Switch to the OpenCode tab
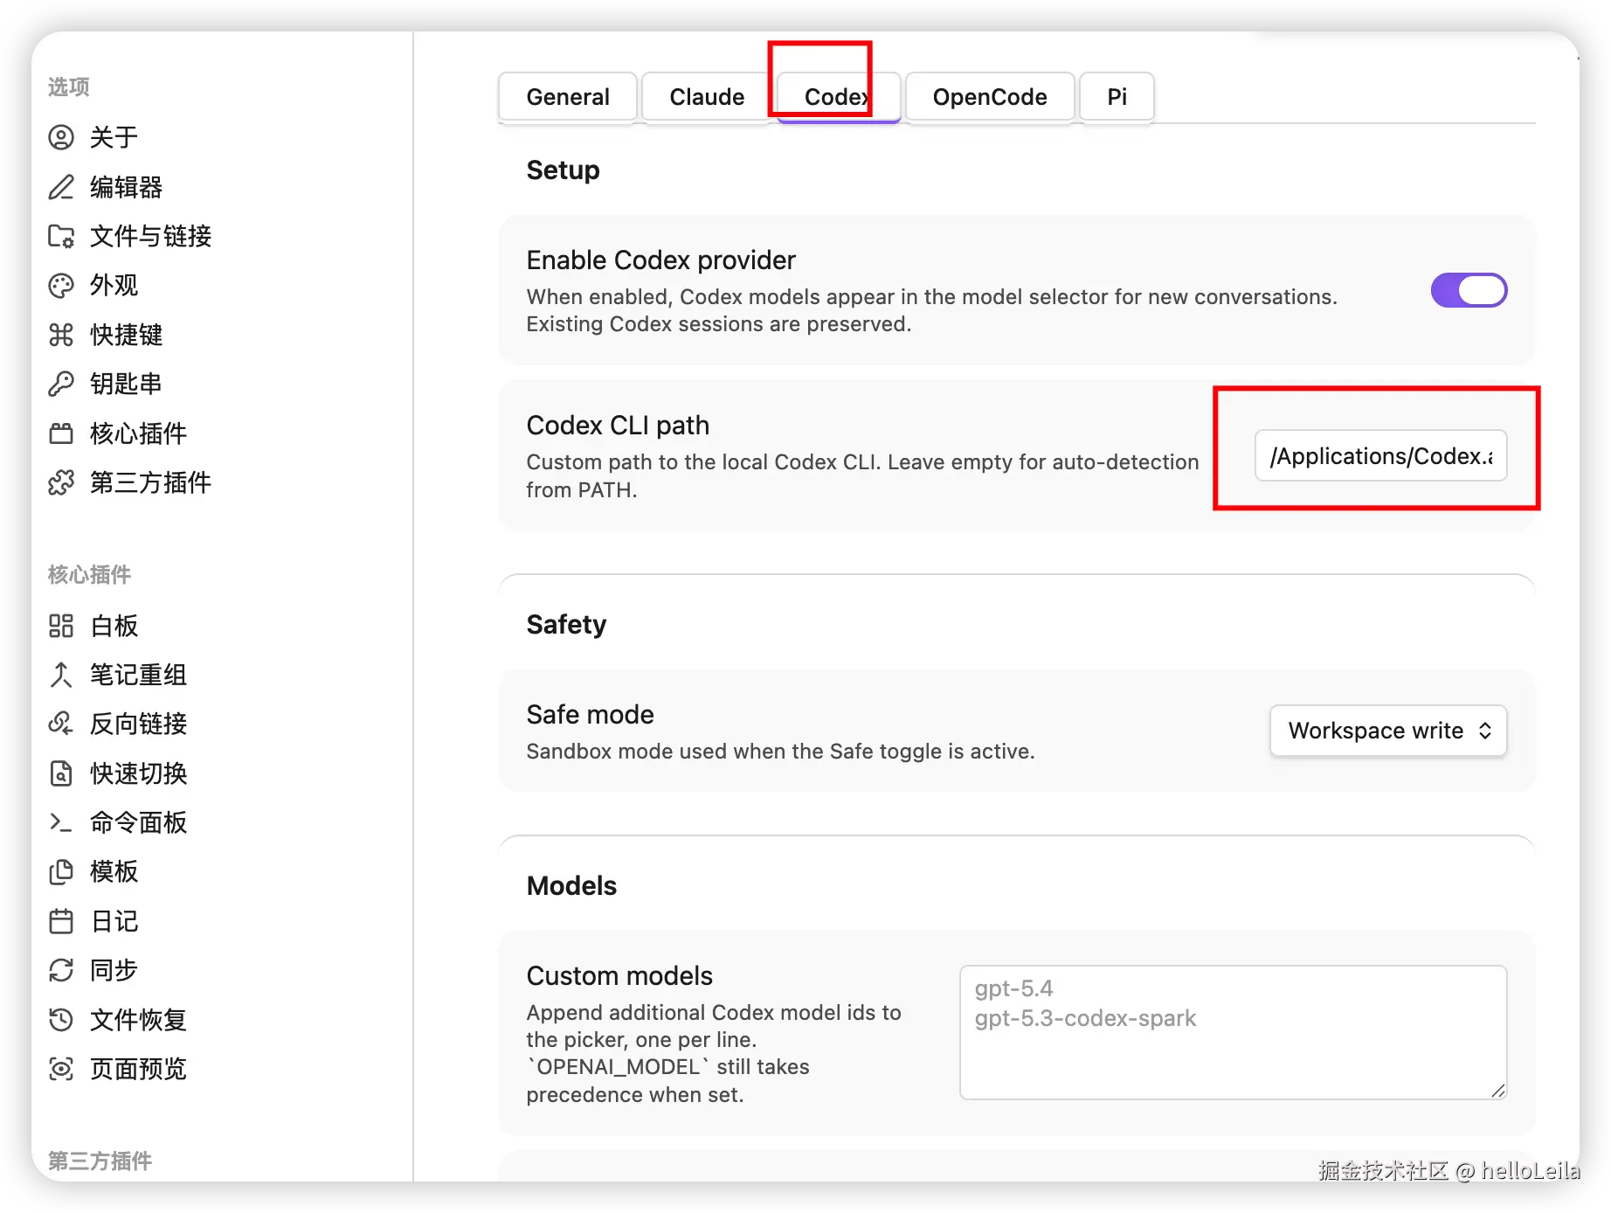 990,97
